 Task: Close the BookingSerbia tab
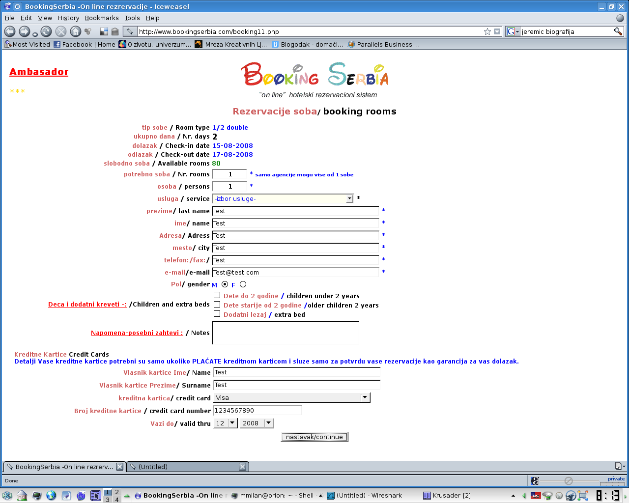click(119, 467)
